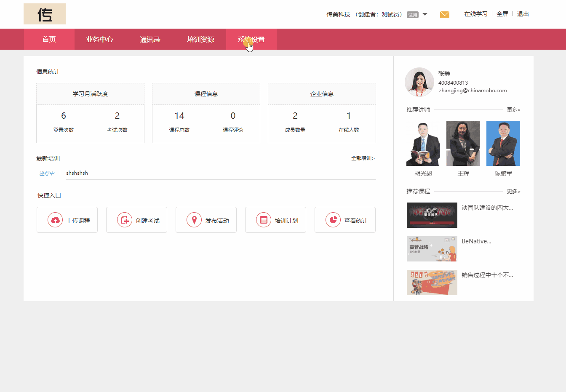Click 在线学习 in the top bar
The height and width of the screenshot is (392, 566).
(475, 14)
